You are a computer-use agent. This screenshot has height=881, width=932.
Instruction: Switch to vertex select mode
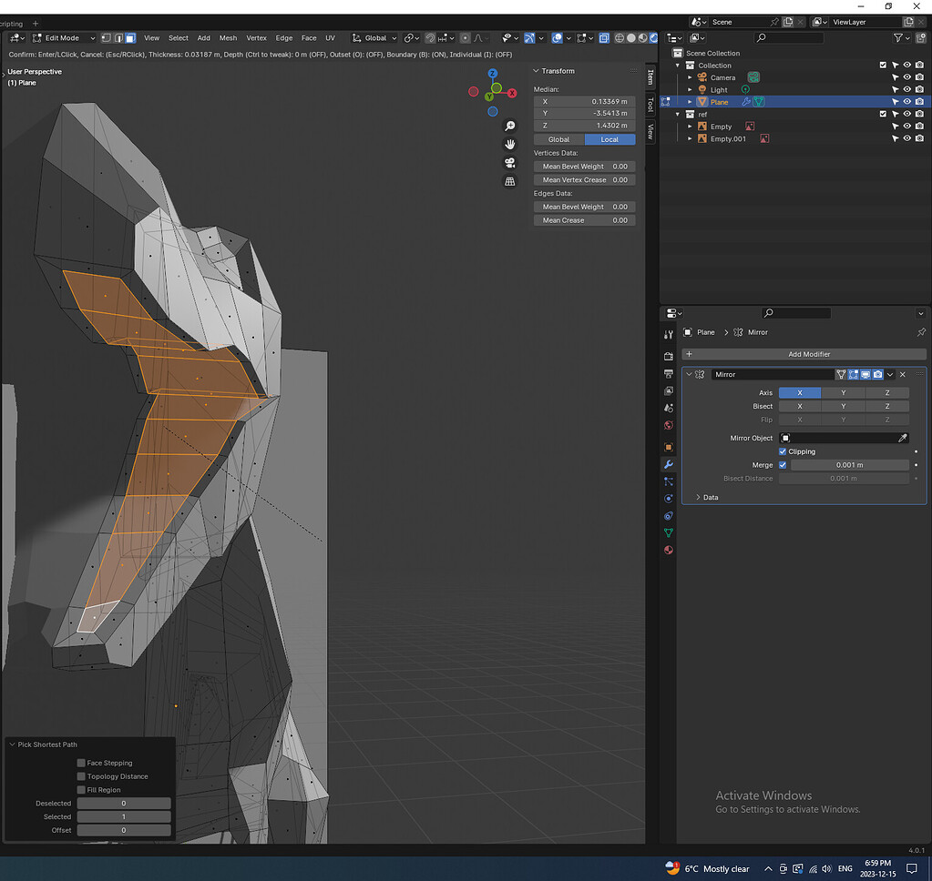(x=105, y=38)
